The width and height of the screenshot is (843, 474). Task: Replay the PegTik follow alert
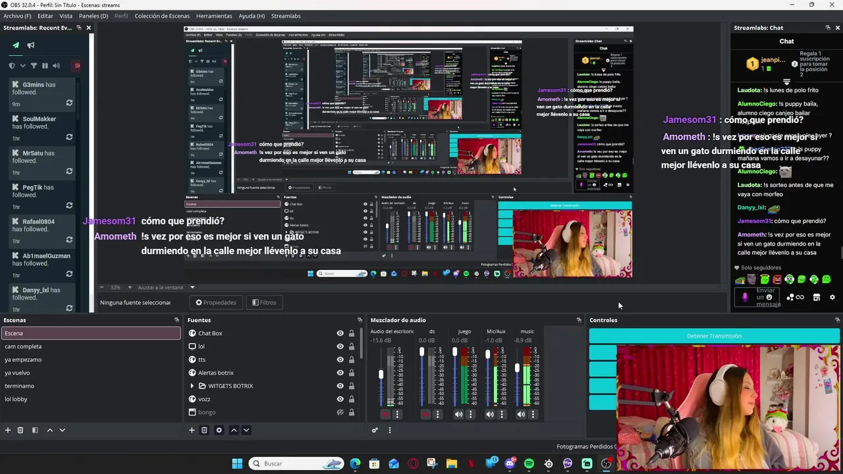(x=69, y=205)
